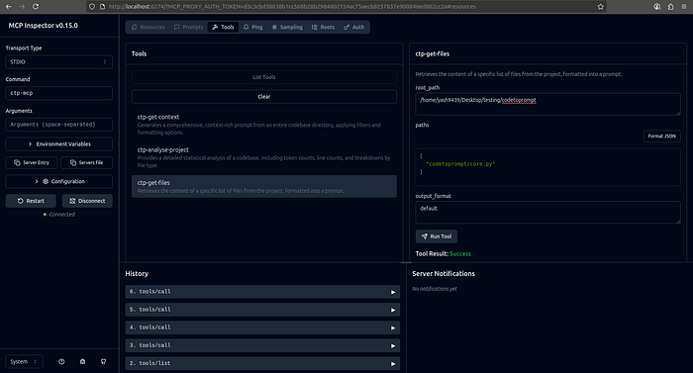Open the help icon in the sidebar footer
Screen dimensions: 693x373
point(61,361)
